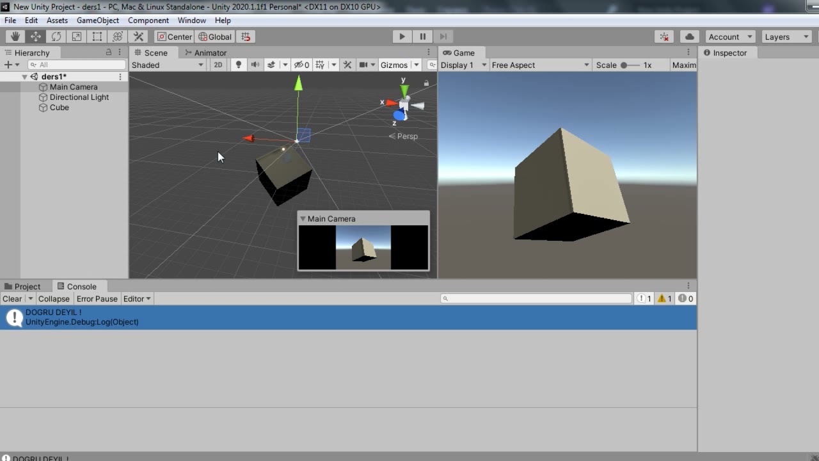The width and height of the screenshot is (819, 461).
Task: Open Console Editor dropdown
Action: tap(137, 298)
